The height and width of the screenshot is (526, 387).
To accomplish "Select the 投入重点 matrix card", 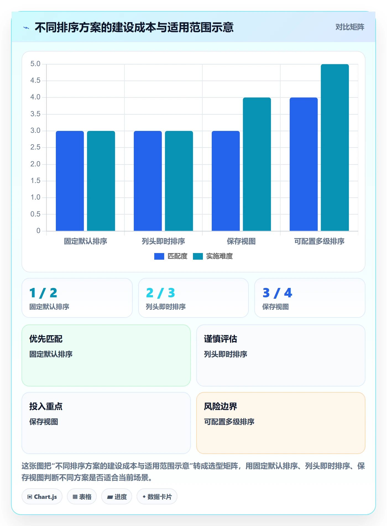I will pos(106,423).
